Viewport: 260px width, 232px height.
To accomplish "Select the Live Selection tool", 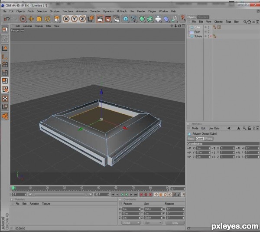I will point(23,19).
